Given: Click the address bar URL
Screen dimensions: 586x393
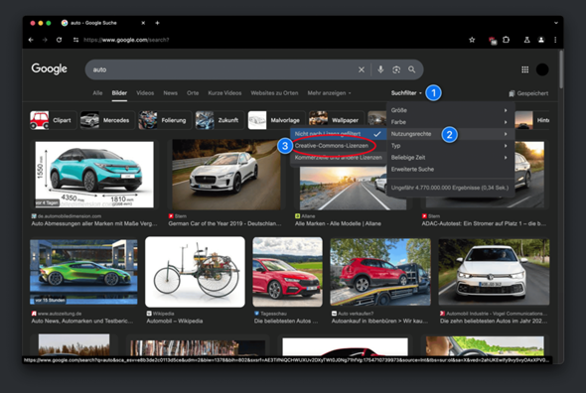Looking at the screenshot, I should point(126,40).
